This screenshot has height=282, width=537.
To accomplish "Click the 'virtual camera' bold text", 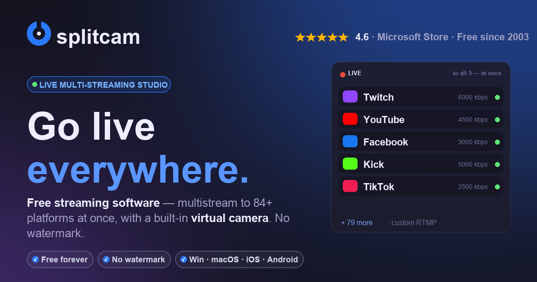I will tap(230, 218).
